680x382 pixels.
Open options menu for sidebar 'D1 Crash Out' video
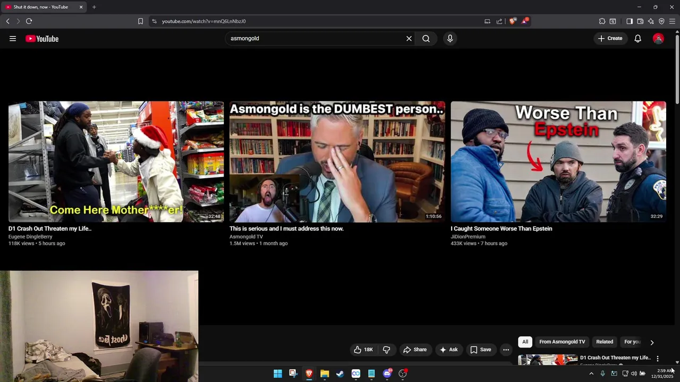point(658,359)
